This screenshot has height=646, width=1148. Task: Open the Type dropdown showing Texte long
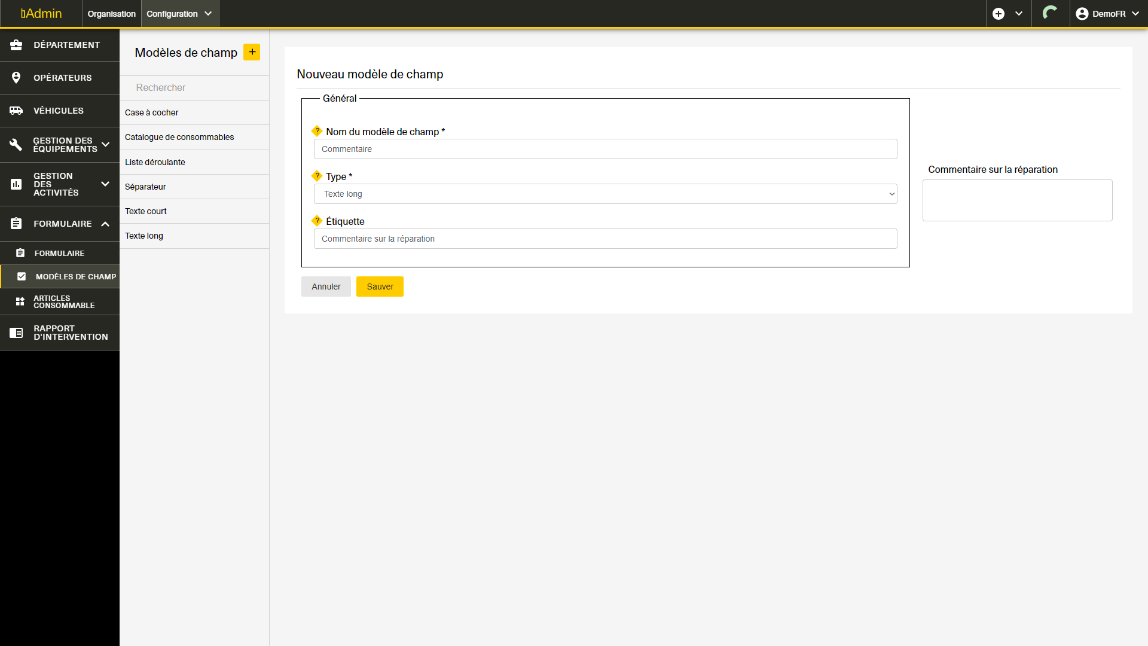[605, 194]
